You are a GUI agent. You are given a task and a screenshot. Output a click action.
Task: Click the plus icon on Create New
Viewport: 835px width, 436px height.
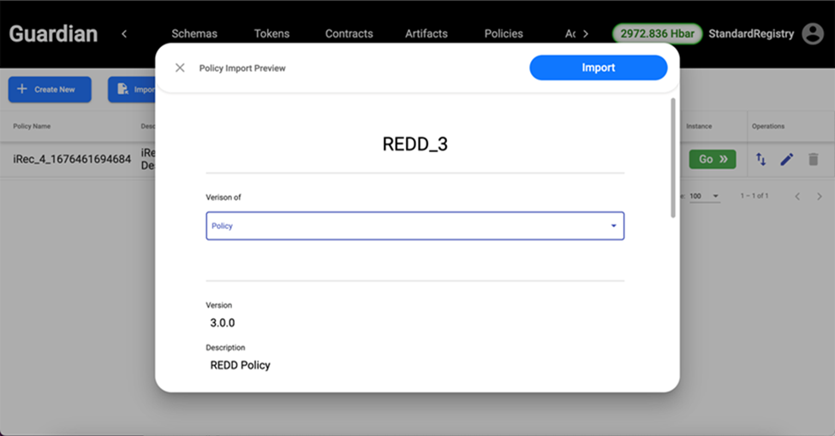[22, 89]
